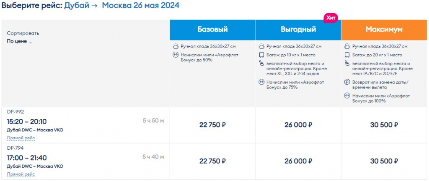Choose 30 500 ₽ fare for flight DP-992

pos(384,125)
